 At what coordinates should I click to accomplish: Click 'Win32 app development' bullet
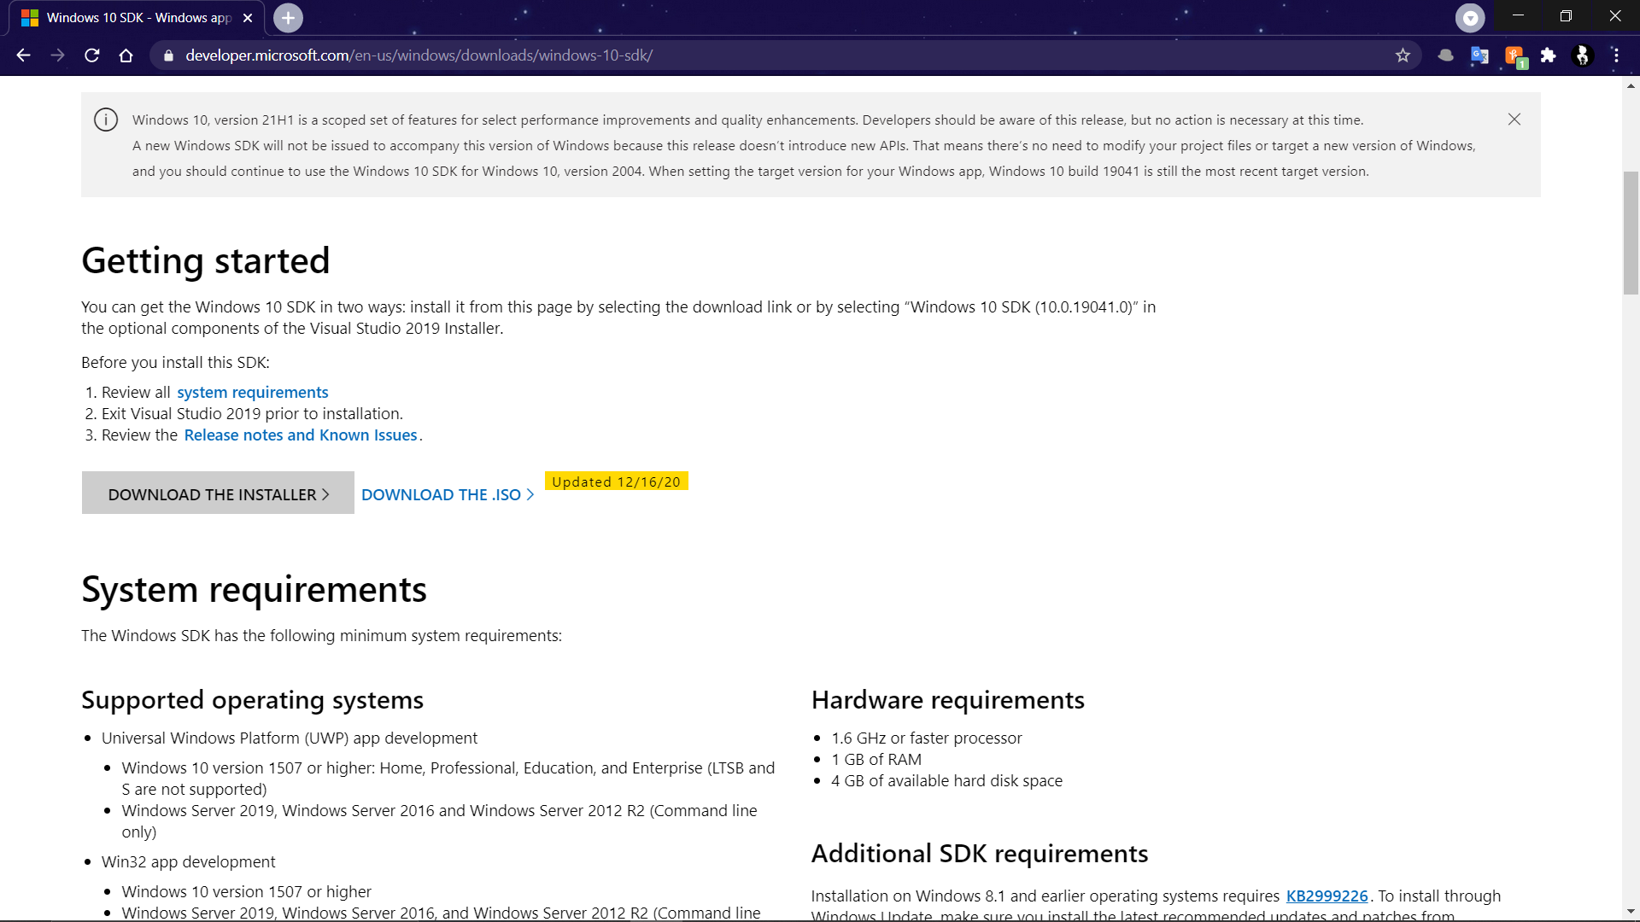tap(188, 861)
